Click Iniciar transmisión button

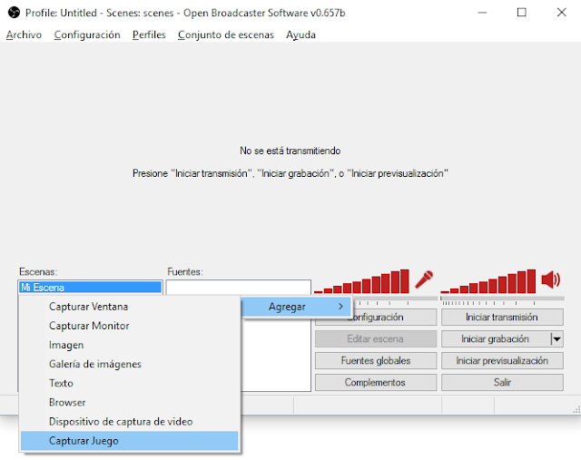pos(502,317)
